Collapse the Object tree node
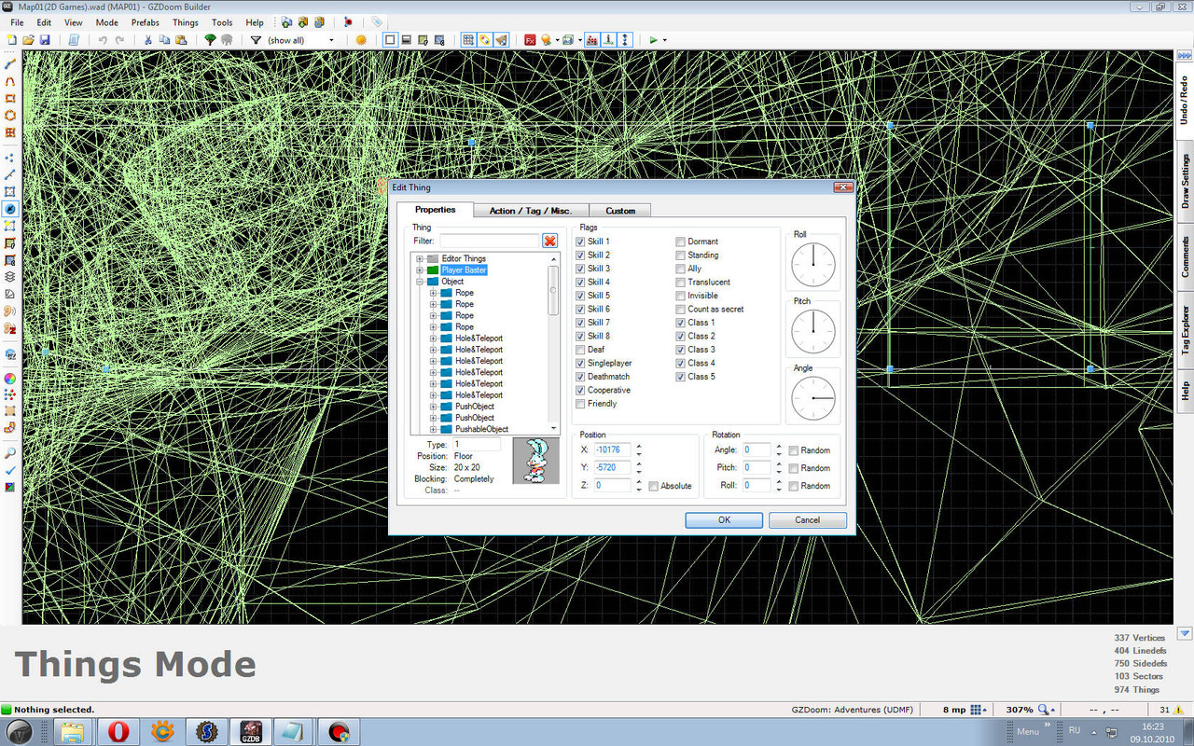This screenshot has height=746, width=1194. click(420, 282)
